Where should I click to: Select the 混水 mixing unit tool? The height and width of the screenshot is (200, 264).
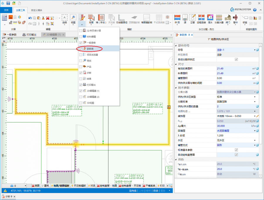210,17
